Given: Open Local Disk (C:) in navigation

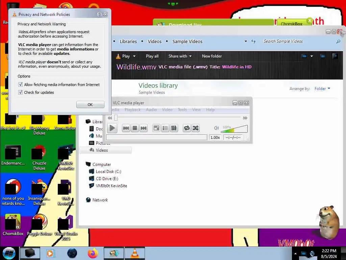Looking at the screenshot, I should point(108,172).
